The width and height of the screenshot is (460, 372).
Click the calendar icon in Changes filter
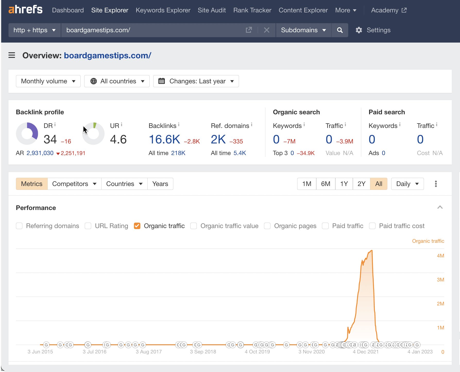(162, 81)
